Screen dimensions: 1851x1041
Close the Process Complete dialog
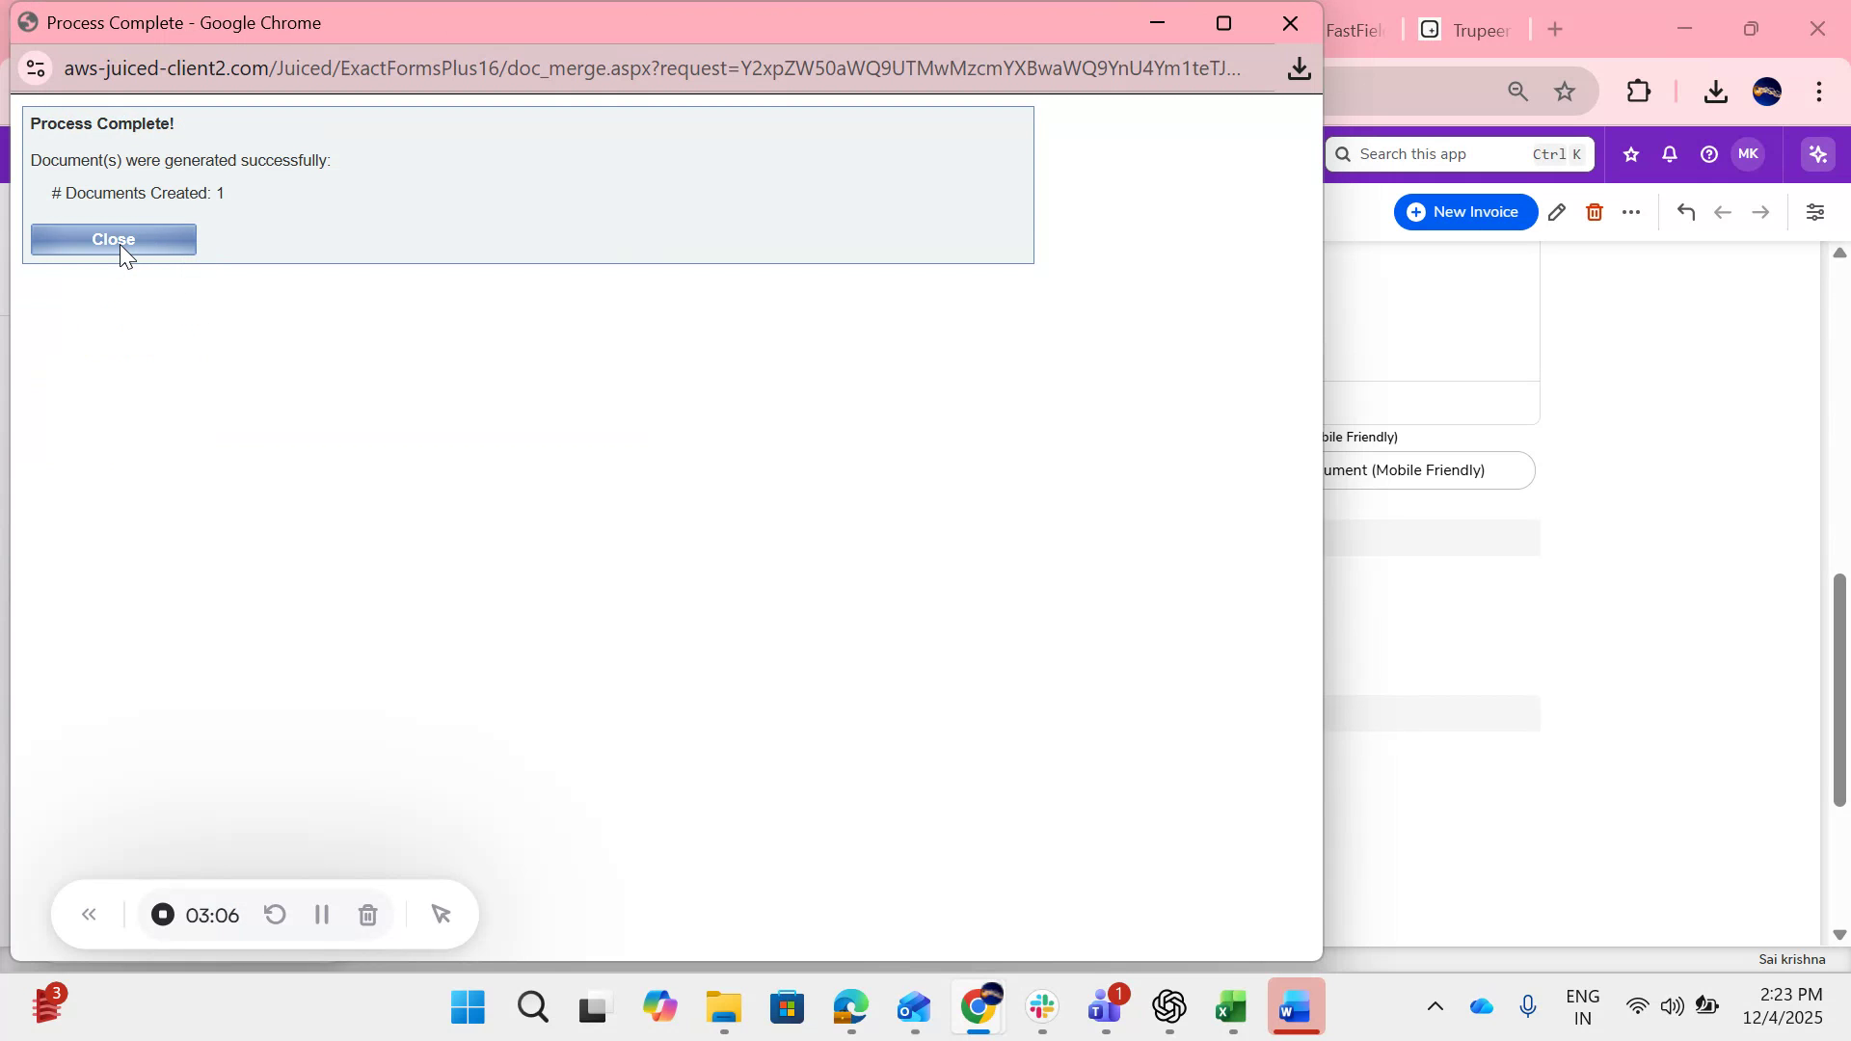tap(113, 239)
